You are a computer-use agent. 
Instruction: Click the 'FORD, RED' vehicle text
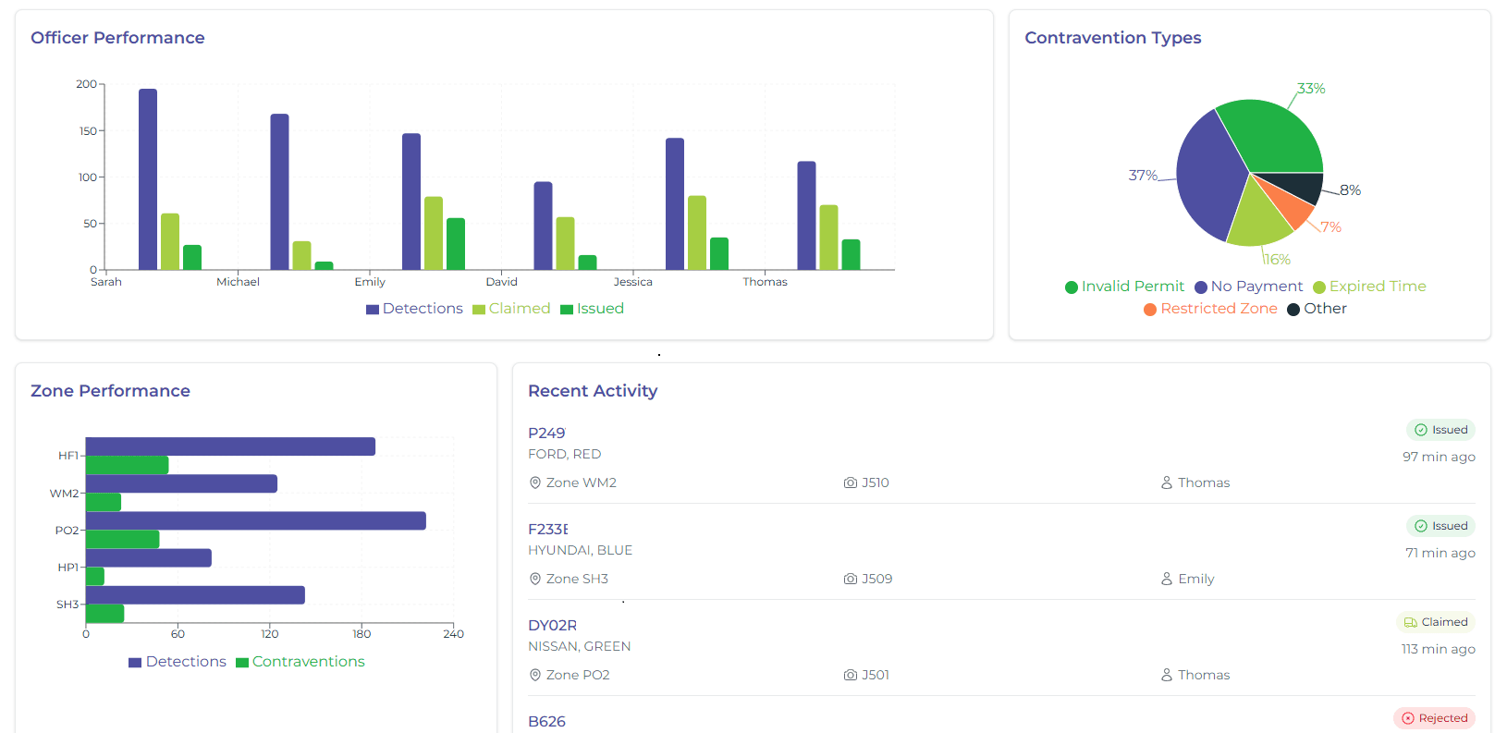564,454
